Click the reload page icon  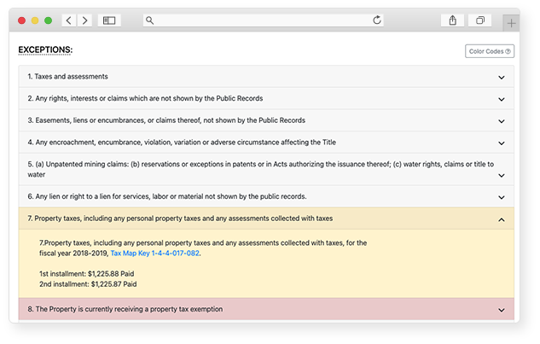click(x=377, y=20)
